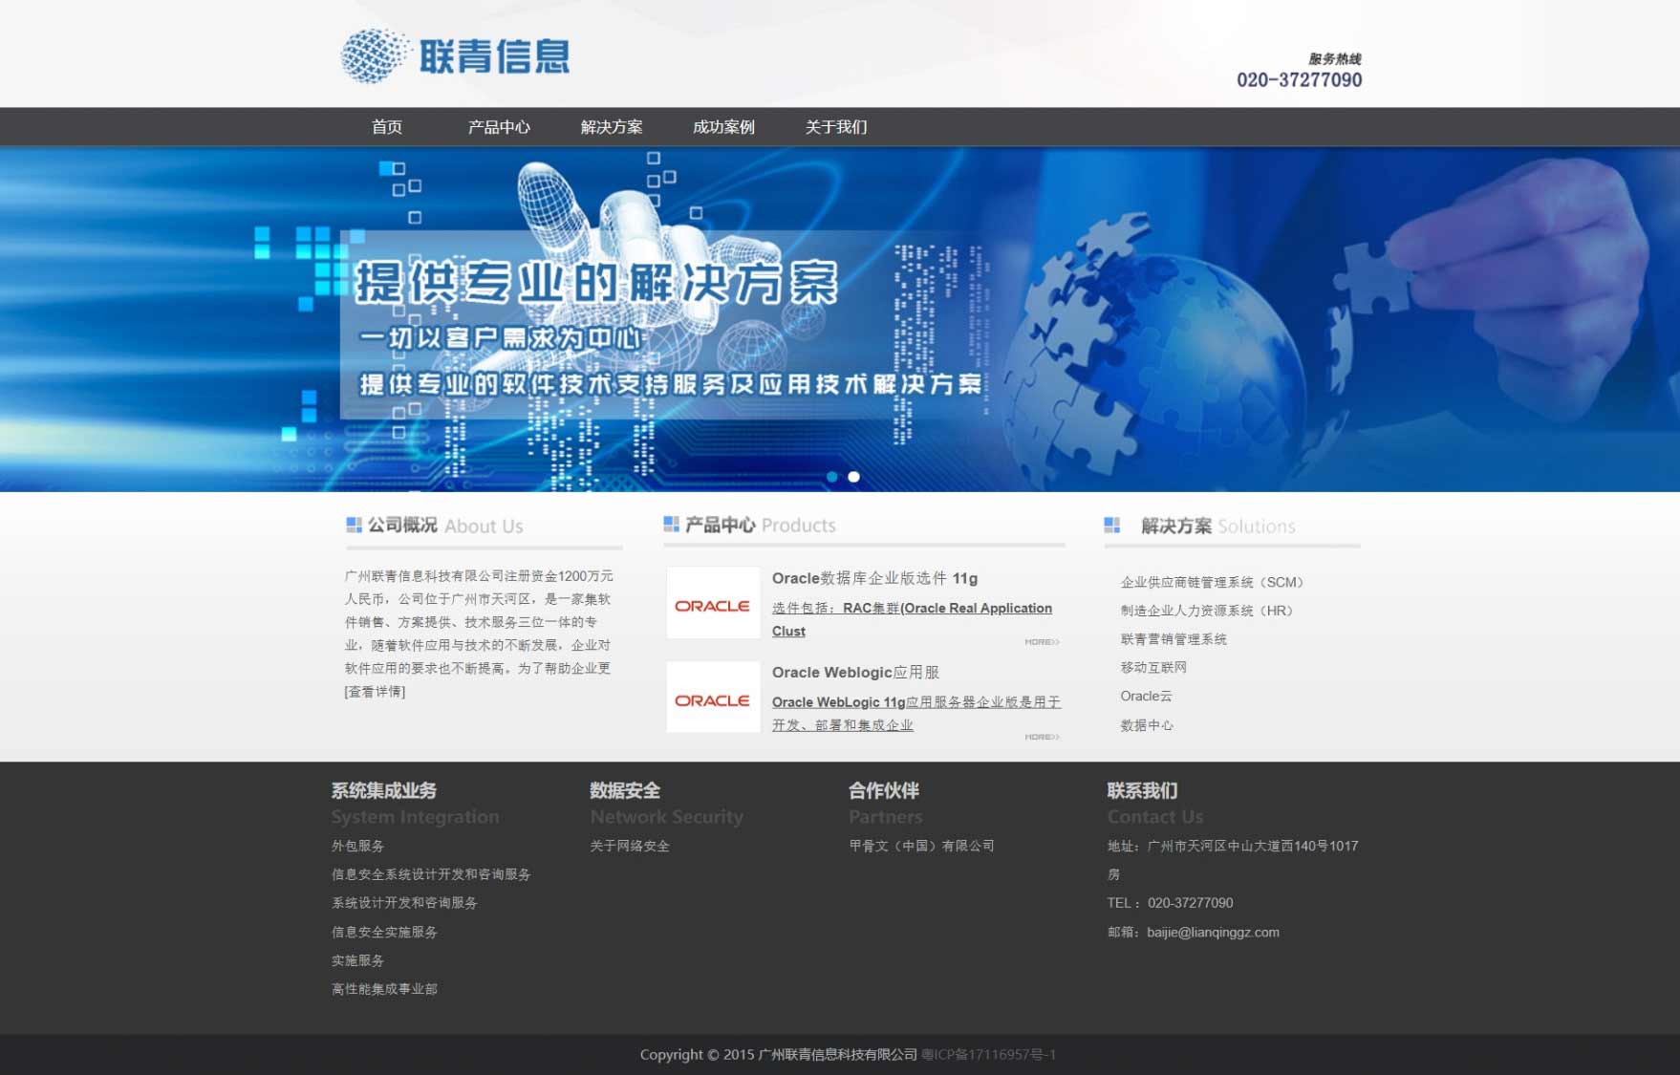Click the Oracle logo beside Oracle Weblogic应用服
Image resolution: width=1680 pixels, height=1075 pixels.
pos(713,699)
